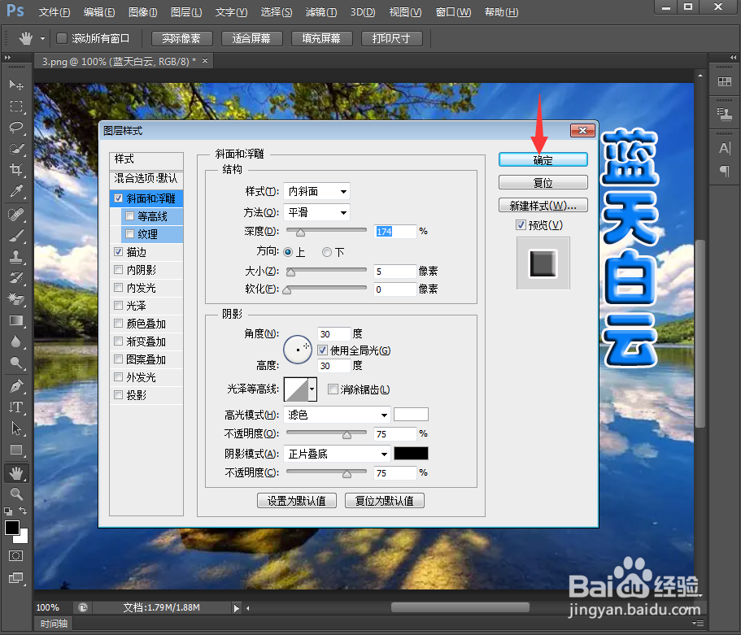Select the Hand tool in toolbox
This screenshot has width=741, height=635.
click(16, 473)
